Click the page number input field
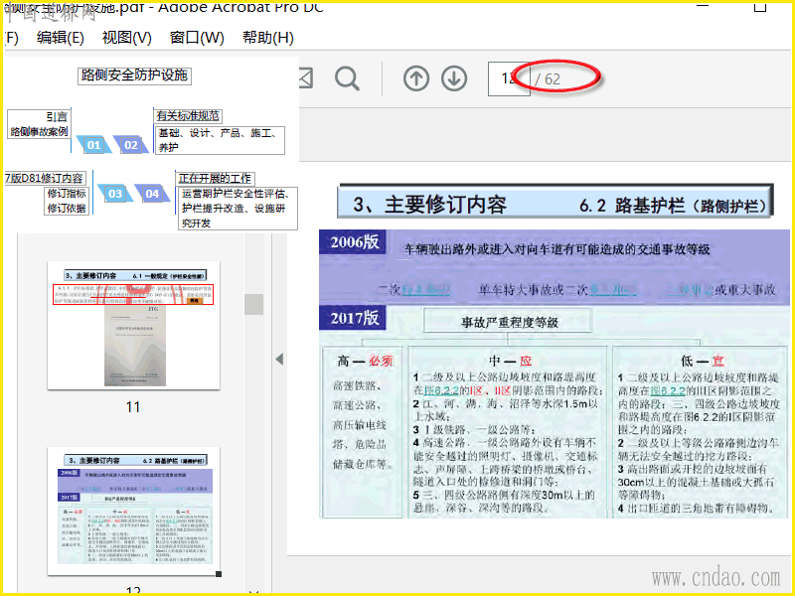This screenshot has width=795, height=596. (509, 78)
